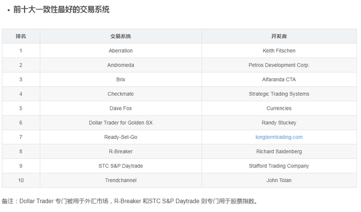The image size is (361, 212).
Task: Select the Randy Stuckey cell
Action: 279,123
